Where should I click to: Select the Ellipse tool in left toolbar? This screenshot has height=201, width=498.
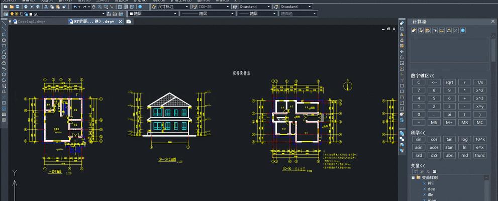[x=4, y=74]
